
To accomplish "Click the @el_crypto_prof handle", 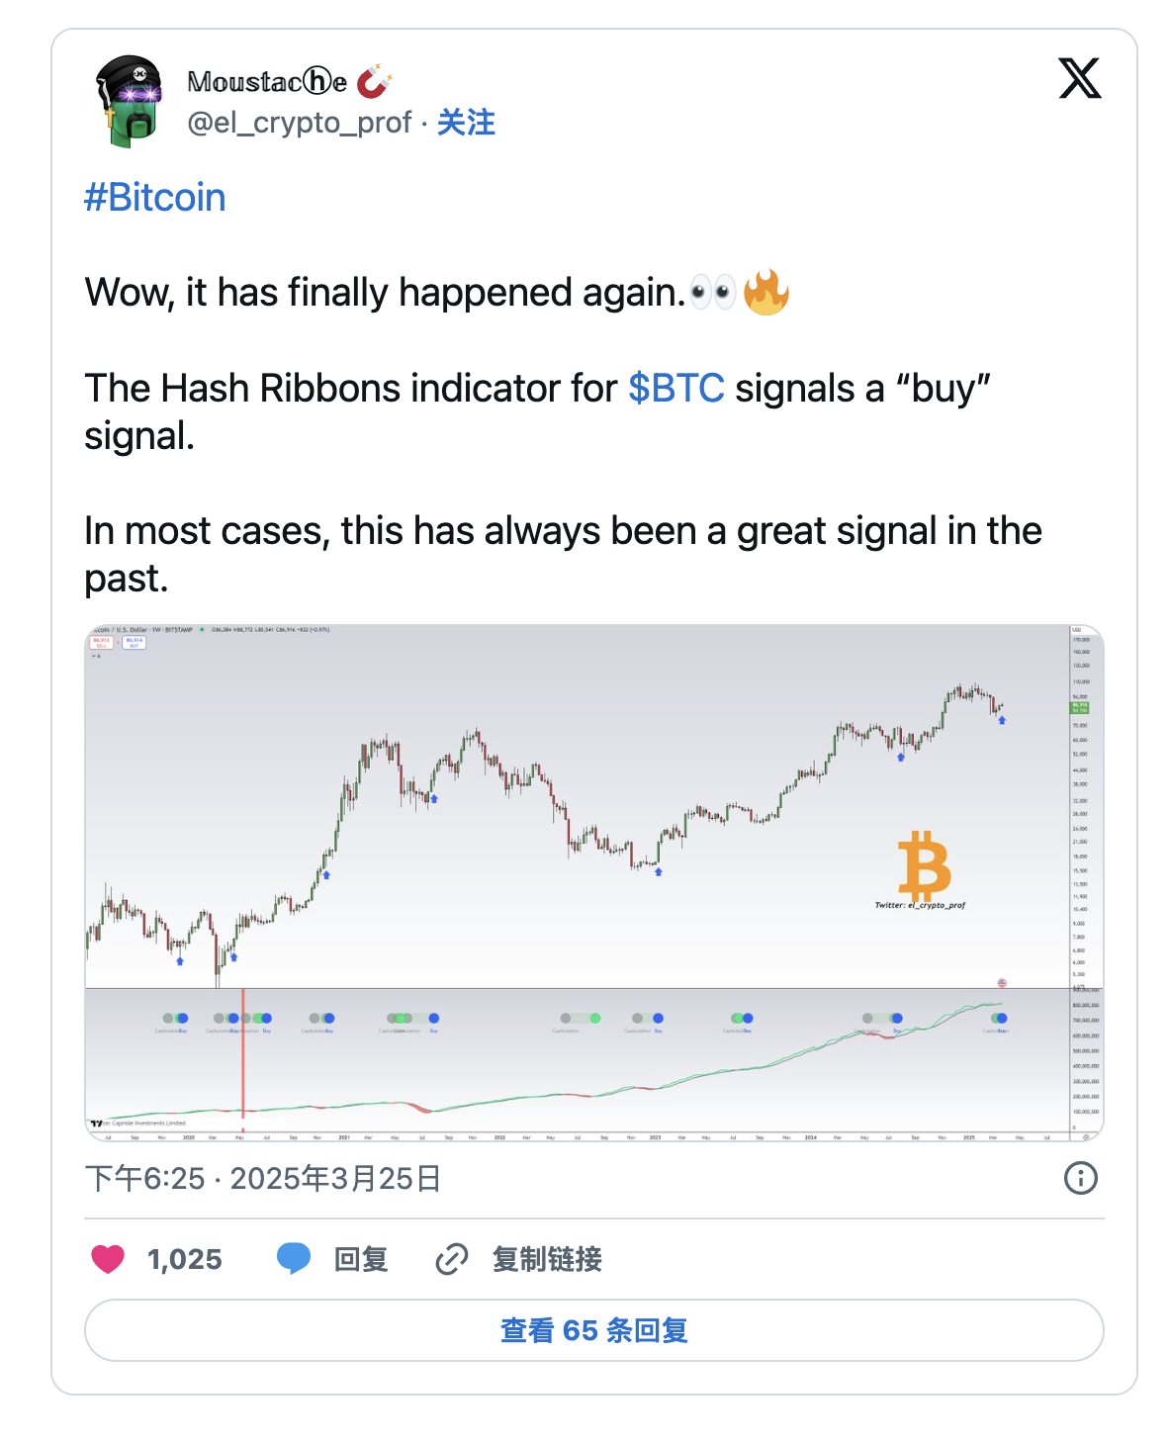I will [x=300, y=123].
